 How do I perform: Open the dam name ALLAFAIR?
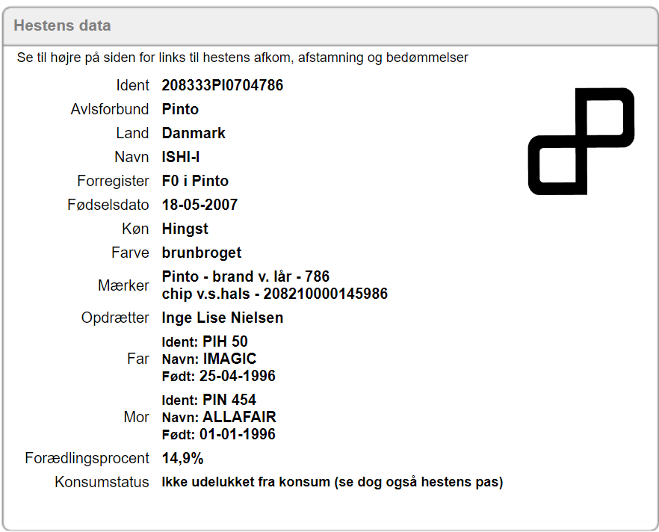239,417
